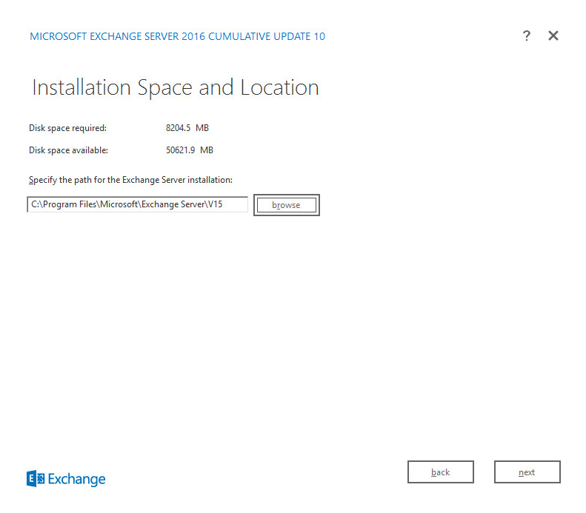The width and height of the screenshot is (586, 513).
Task: Click inside the installation path field
Action: tap(138, 204)
